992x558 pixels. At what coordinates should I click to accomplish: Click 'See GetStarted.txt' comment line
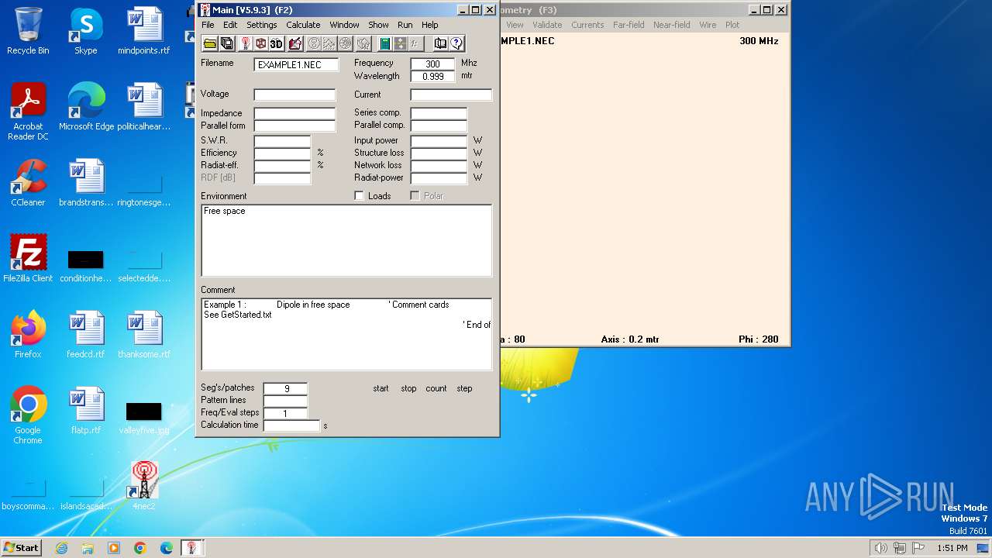tap(238, 315)
